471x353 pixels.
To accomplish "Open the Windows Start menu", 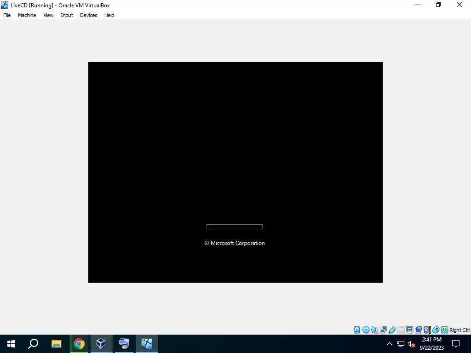I will tap(11, 344).
